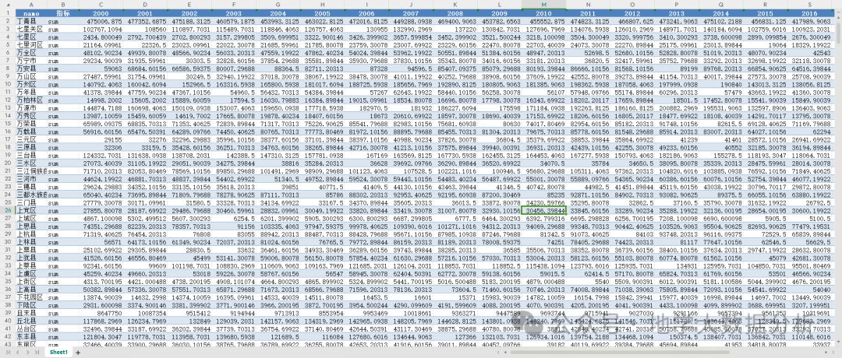Image resolution: width=842 pixels, height=358 pixels.
Task: Select the cell containing 七星关区
Action: (31, 29)
